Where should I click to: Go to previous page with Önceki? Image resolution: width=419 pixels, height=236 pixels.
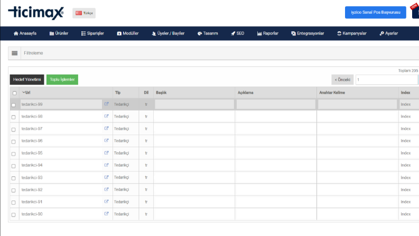click(x=342, y=79)
